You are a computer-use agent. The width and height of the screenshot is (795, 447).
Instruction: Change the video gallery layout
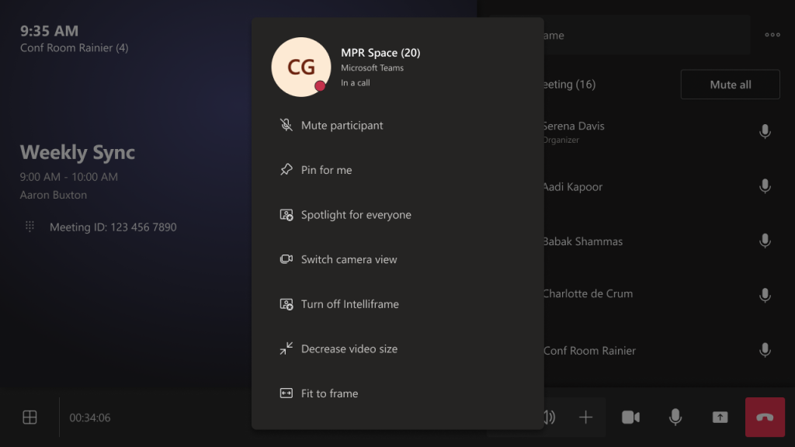pyautogui.click(x=29, y=417)
